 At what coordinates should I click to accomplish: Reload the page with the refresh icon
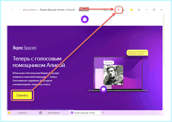[19, 10]
